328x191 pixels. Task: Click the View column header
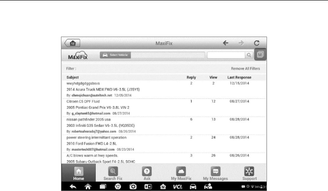pyautogui.click(x=213, y=77)
